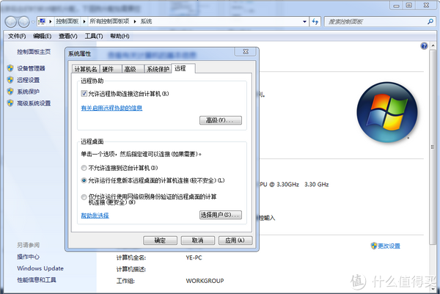The image size is (440, 294).
Task: Open the 文件(F) menu
Action: pos(17,36)
